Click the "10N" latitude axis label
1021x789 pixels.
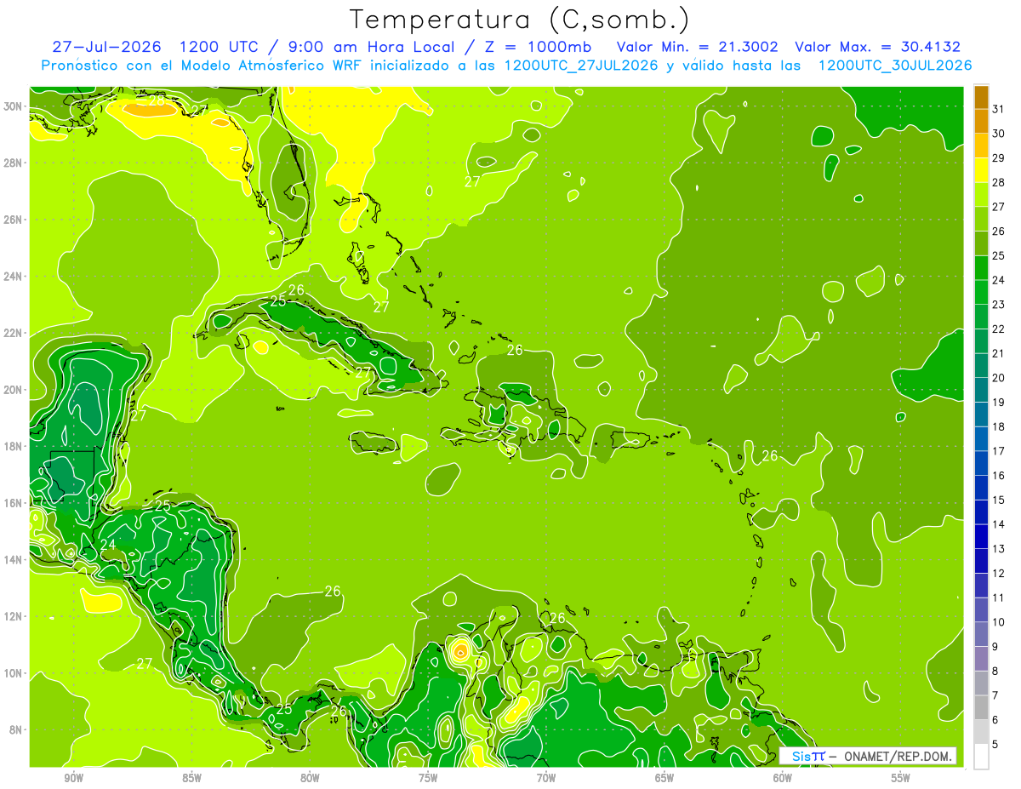coord(13,673)
